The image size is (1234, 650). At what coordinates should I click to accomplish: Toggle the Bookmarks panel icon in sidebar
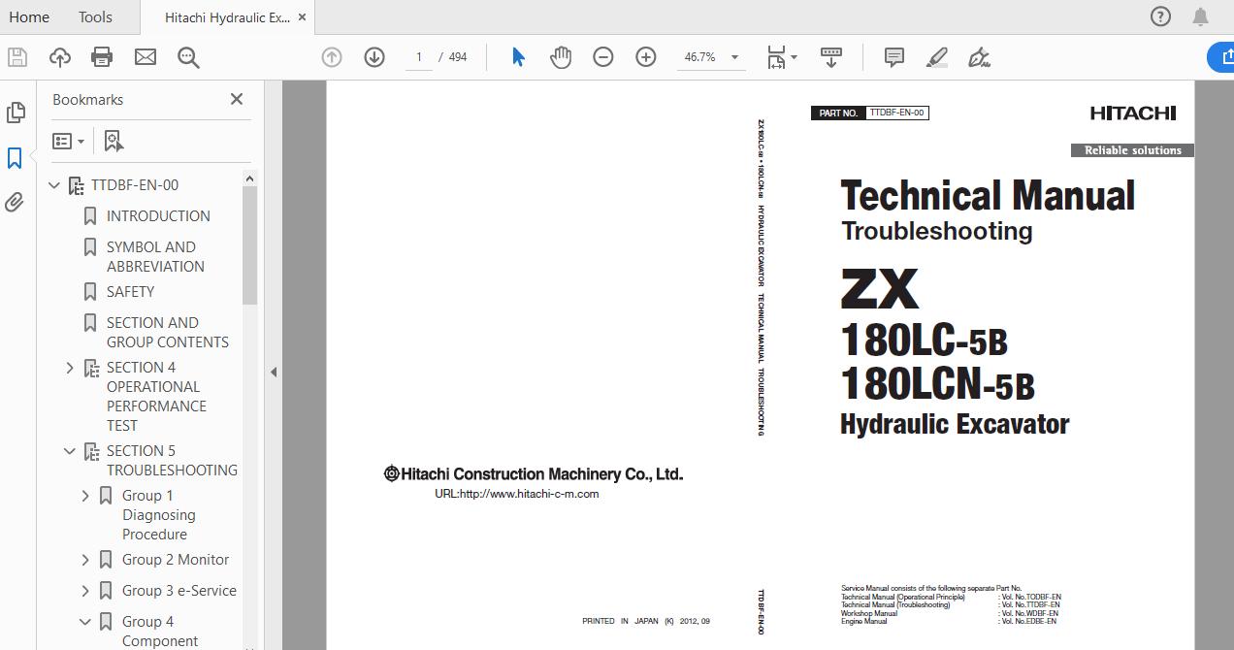tap(16, 157)
